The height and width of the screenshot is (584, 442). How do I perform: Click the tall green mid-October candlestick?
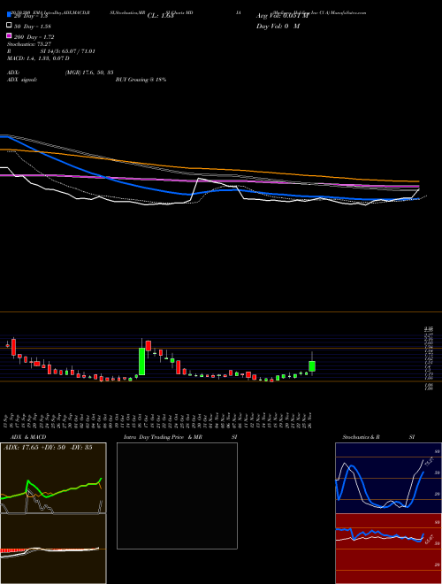[141, 361]
